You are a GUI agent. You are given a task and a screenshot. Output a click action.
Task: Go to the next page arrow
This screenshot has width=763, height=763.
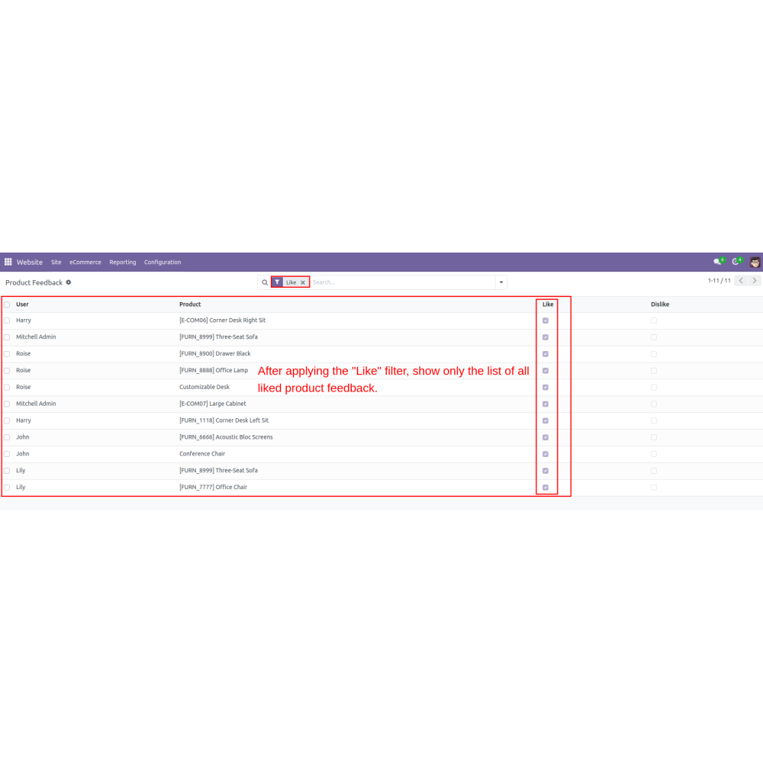pos(755,281)
